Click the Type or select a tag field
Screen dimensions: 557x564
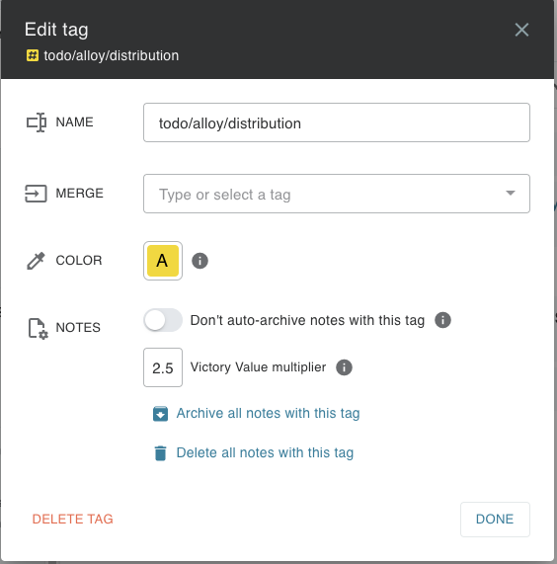pos(337,194)
